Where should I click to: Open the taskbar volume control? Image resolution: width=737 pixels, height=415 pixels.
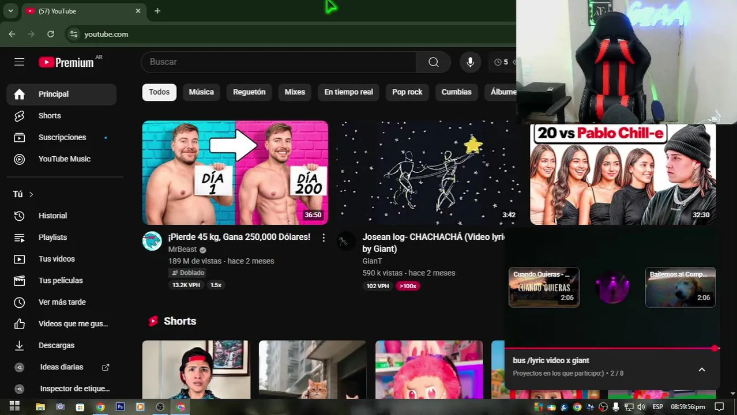click(641, 407)
